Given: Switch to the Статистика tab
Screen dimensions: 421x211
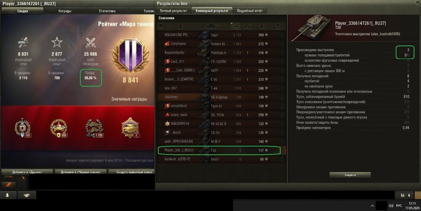Looking at the screenshot, I should [107, 11].
